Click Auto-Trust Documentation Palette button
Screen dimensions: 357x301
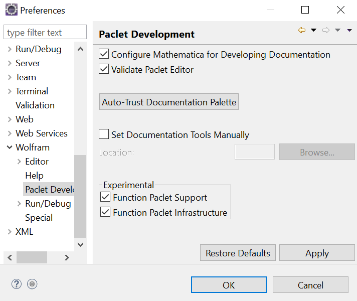pos(169,102)
